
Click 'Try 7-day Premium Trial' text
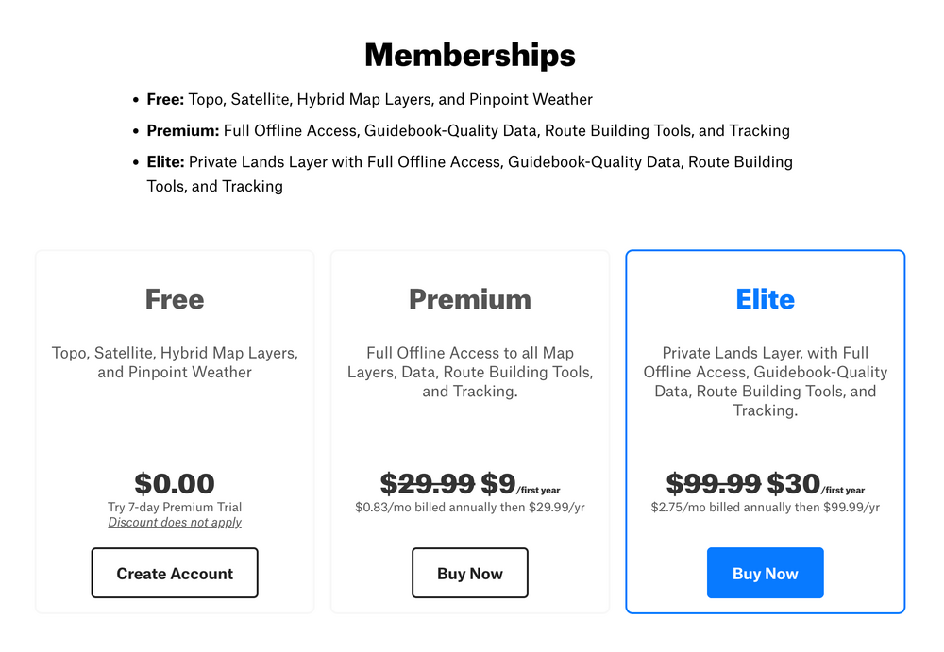pos(175,507)
